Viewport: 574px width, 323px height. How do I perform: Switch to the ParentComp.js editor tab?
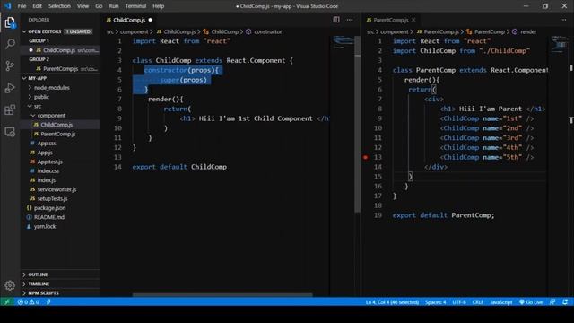(x=390, y=20)
